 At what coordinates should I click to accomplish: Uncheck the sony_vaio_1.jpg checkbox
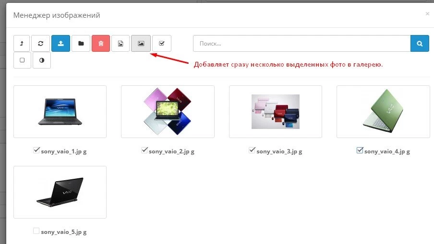[36, 151]
